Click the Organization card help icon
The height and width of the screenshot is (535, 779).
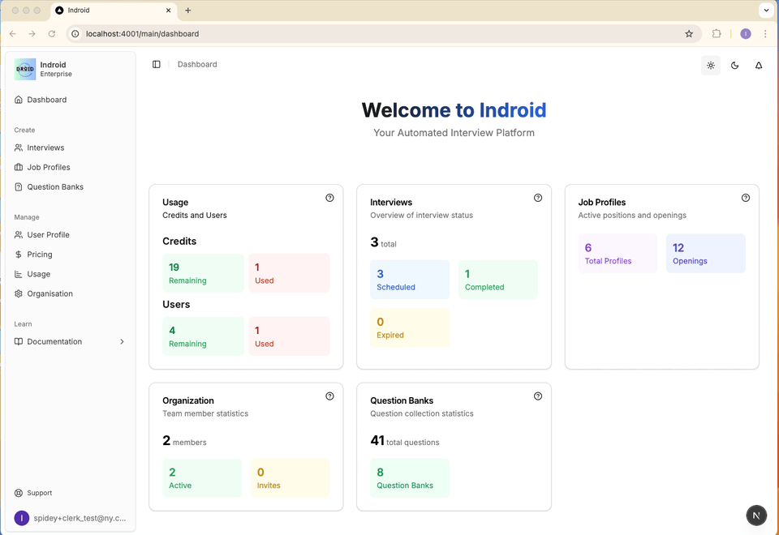coord(329,396)
